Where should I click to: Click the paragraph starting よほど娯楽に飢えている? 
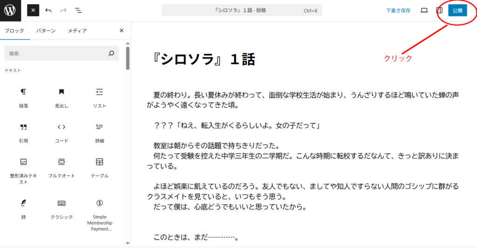click(x=303, y=196)
